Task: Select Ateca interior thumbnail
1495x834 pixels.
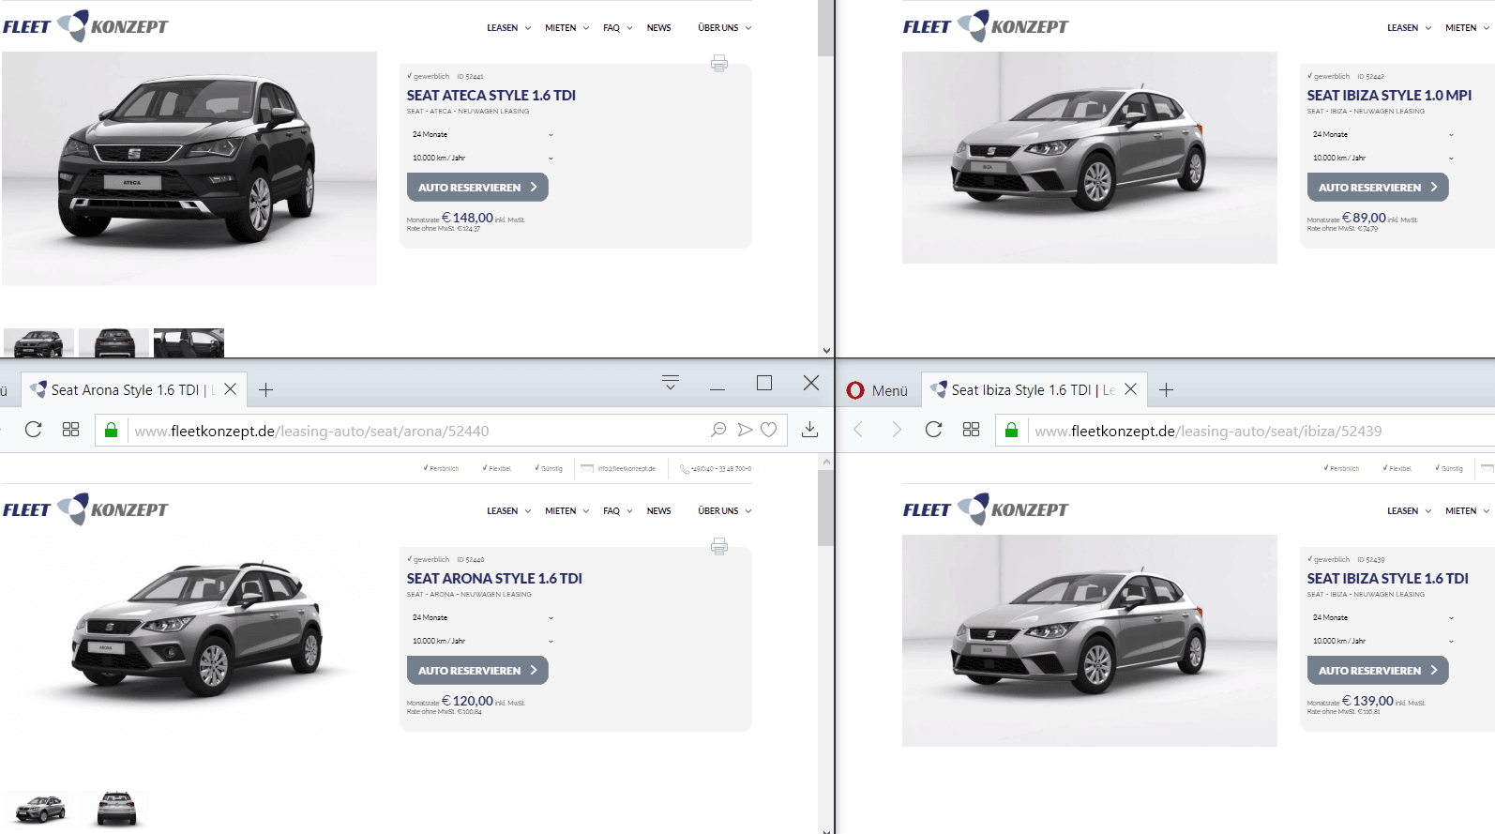Action: point(189,342)
